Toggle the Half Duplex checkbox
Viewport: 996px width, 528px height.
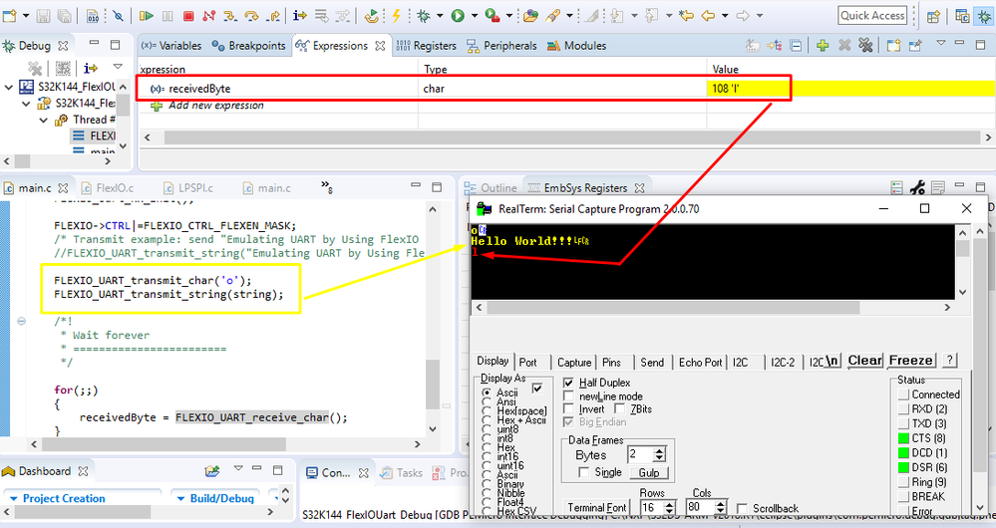568,383
